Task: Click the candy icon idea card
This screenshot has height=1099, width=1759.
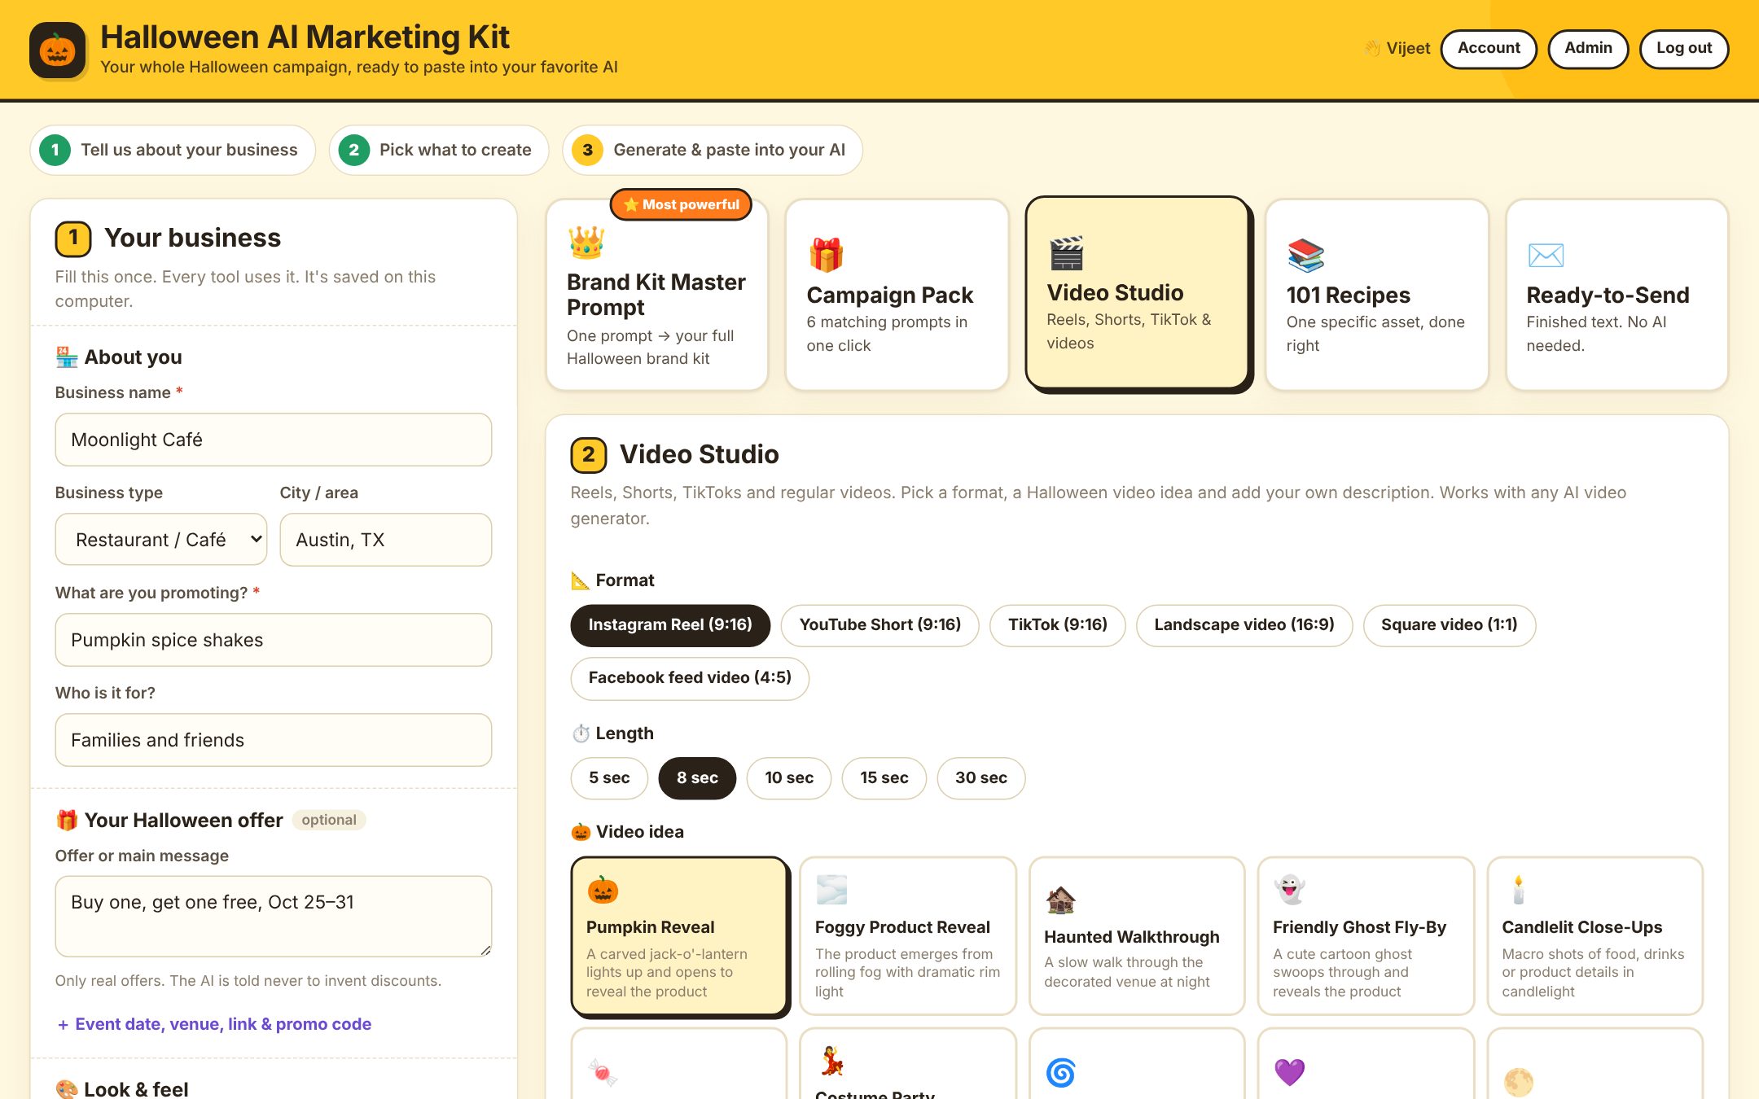Action: point(603,1072)
